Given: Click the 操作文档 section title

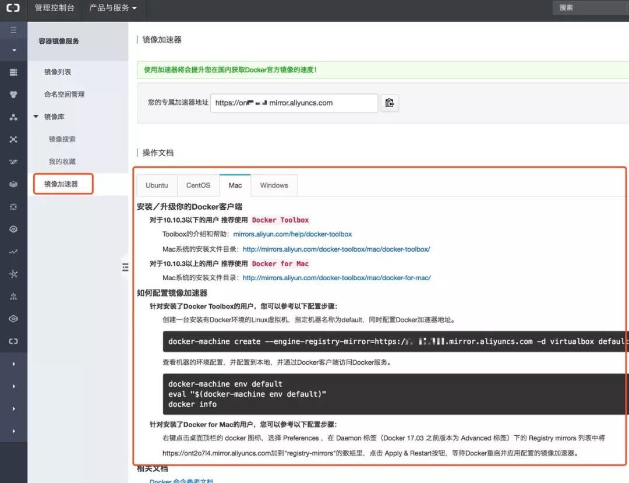Looking at the screenshot, I should click(158, 153).
